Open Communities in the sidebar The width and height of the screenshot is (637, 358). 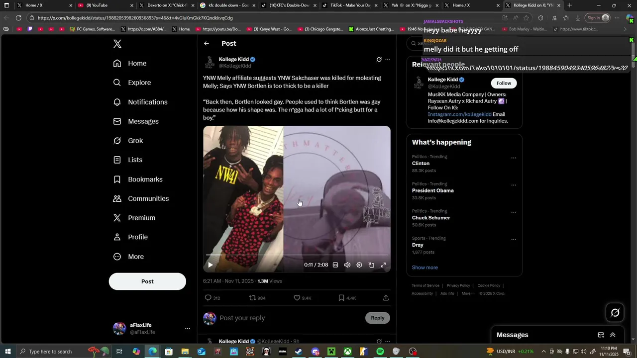pyautogui.click(x=141, y=198)
